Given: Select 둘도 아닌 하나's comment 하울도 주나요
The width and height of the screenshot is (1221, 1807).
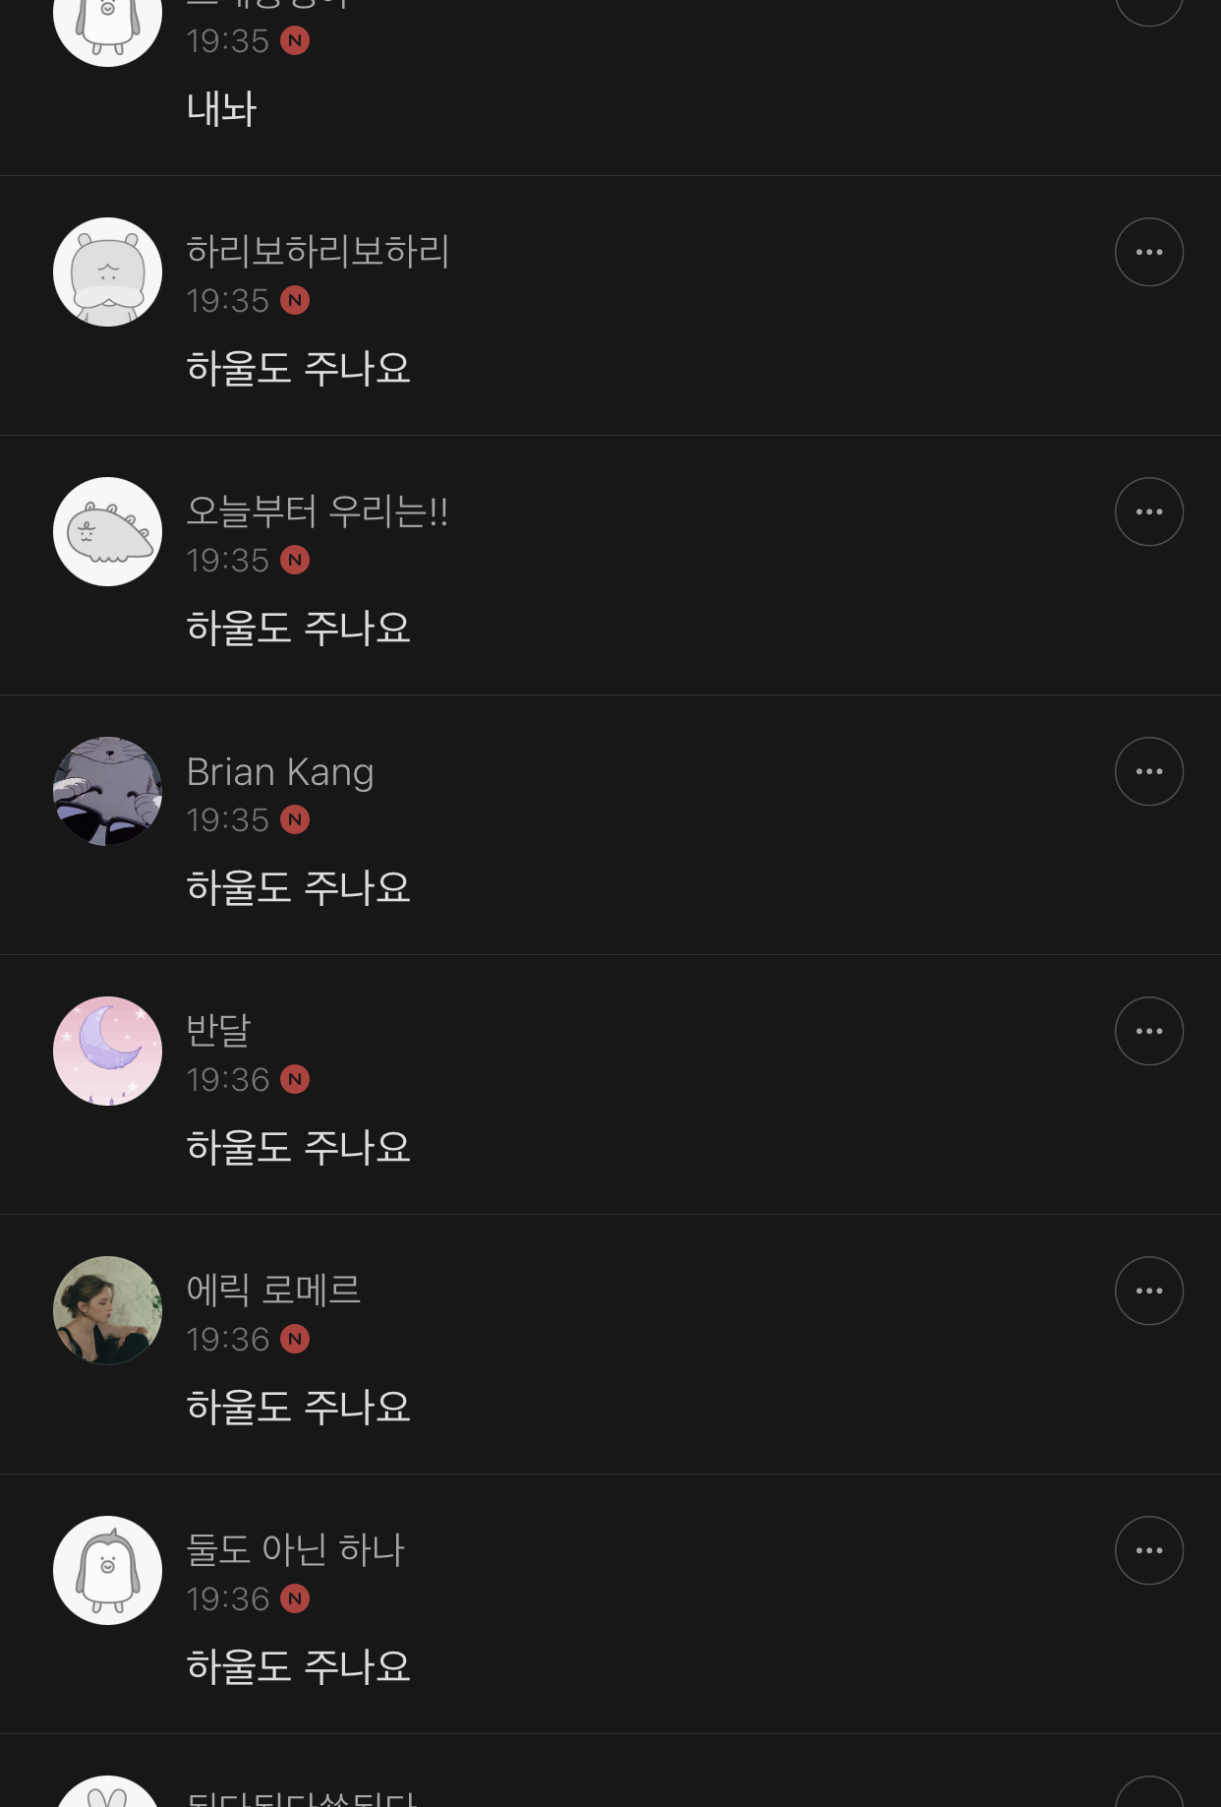Looking at the screenshot, I should pos(298,1667).
